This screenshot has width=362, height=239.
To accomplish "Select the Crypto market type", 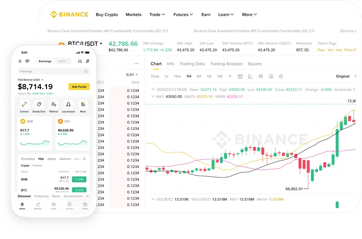I will 25,166.
